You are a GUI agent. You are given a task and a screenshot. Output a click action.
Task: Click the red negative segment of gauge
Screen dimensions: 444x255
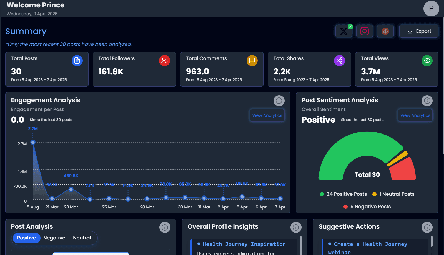point(403,169)
